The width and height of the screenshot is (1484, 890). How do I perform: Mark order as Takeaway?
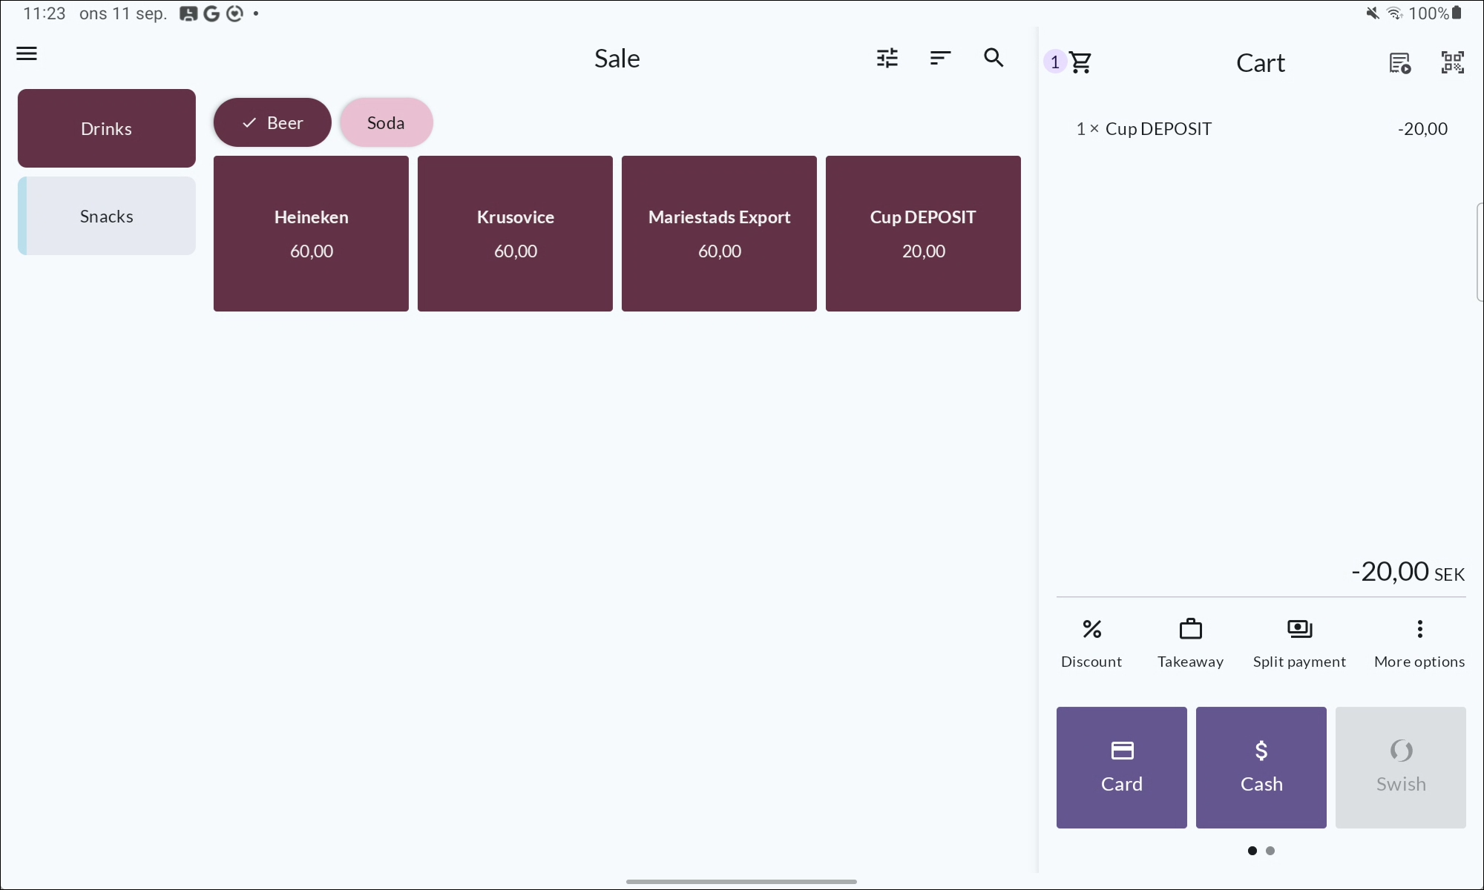click(1190, 644)
